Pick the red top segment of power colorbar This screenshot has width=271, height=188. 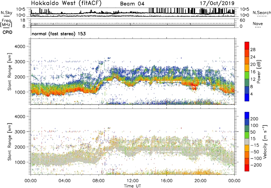pyautogui.click(x=247, y=45)
